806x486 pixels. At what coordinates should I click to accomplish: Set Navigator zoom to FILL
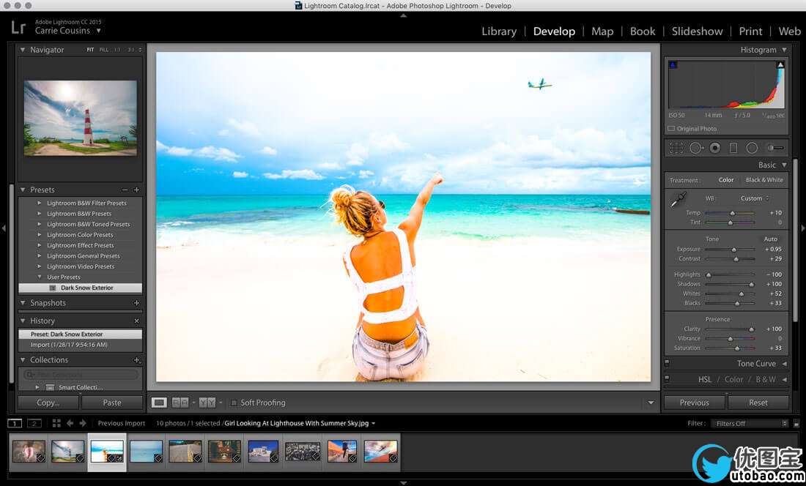click(104, 50)
